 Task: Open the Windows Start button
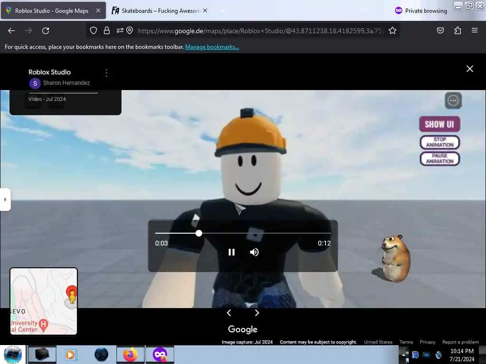13,355
